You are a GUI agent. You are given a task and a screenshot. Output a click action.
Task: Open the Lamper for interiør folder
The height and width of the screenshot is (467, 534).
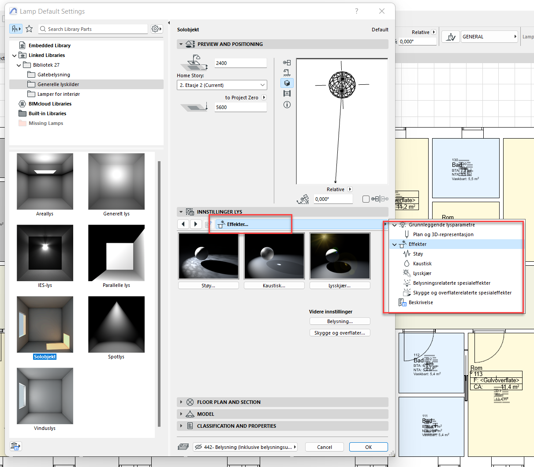(x=58, y=94)
